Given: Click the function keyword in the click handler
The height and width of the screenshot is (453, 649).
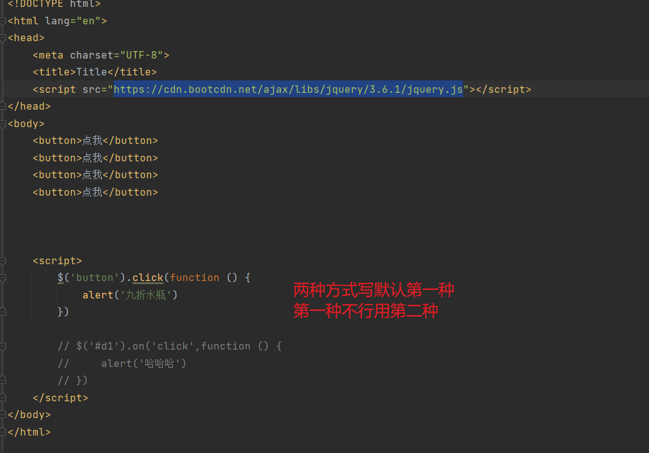Looking at the screenshot, I should 195,278.
